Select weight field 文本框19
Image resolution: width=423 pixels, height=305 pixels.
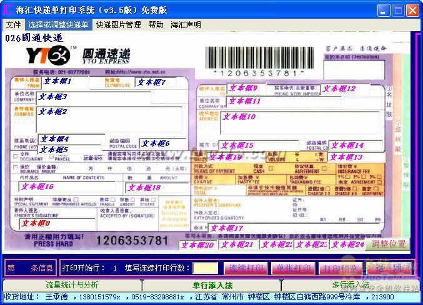(236, 157)
